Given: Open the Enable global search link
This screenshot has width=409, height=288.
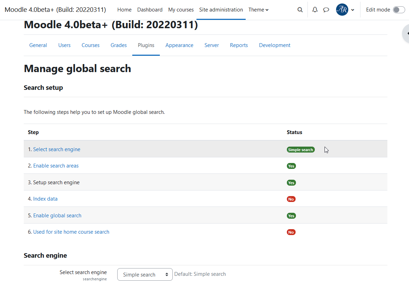Looking at the screenshot, I should [57, 216].
